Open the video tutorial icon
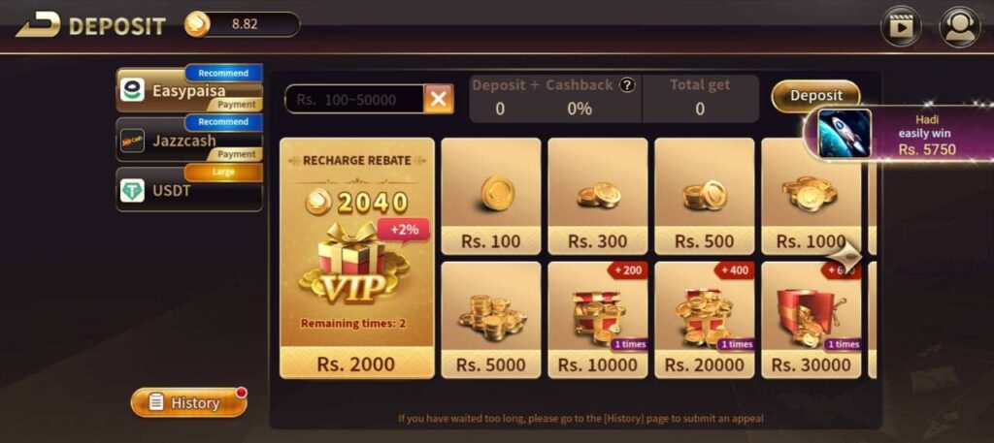 901,26
